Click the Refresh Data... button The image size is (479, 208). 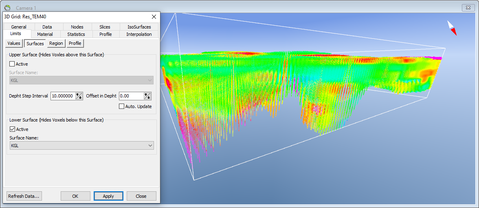point(24,196)
